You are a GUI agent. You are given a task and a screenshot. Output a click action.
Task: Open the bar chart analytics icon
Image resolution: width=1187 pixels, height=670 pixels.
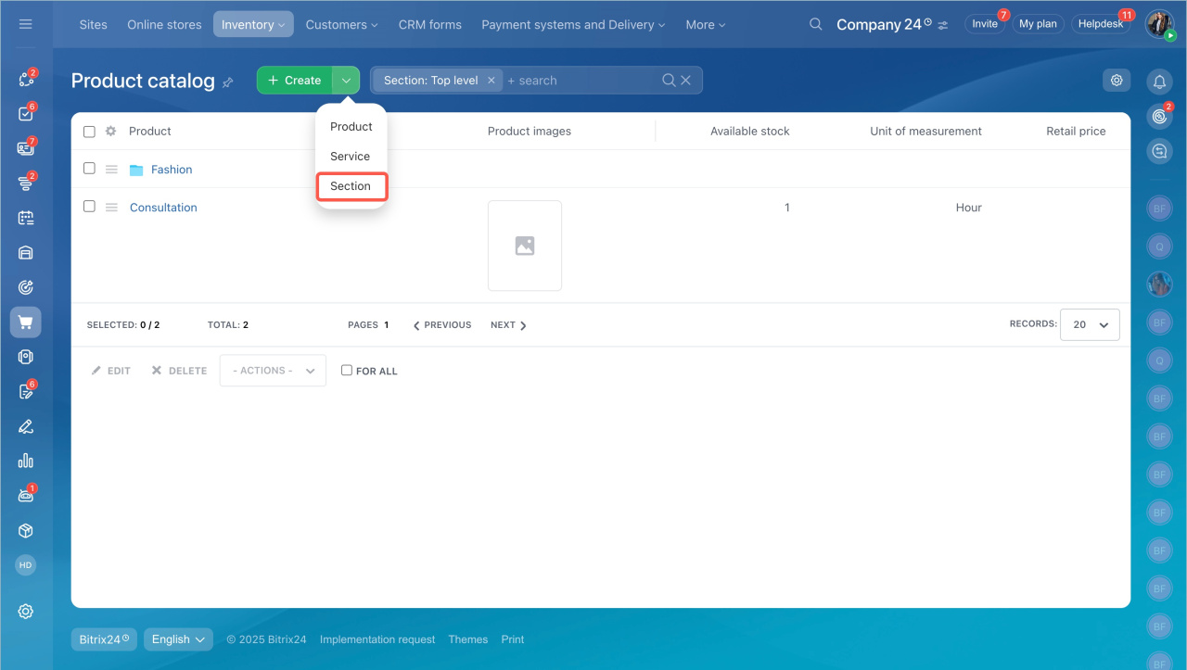click(x=26, y=461)
